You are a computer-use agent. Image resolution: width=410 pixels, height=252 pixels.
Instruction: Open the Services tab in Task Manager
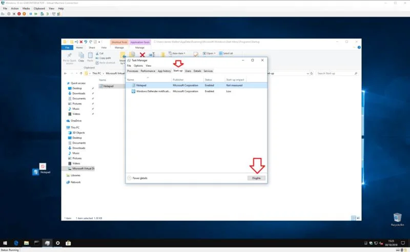[x=208, y=71]
